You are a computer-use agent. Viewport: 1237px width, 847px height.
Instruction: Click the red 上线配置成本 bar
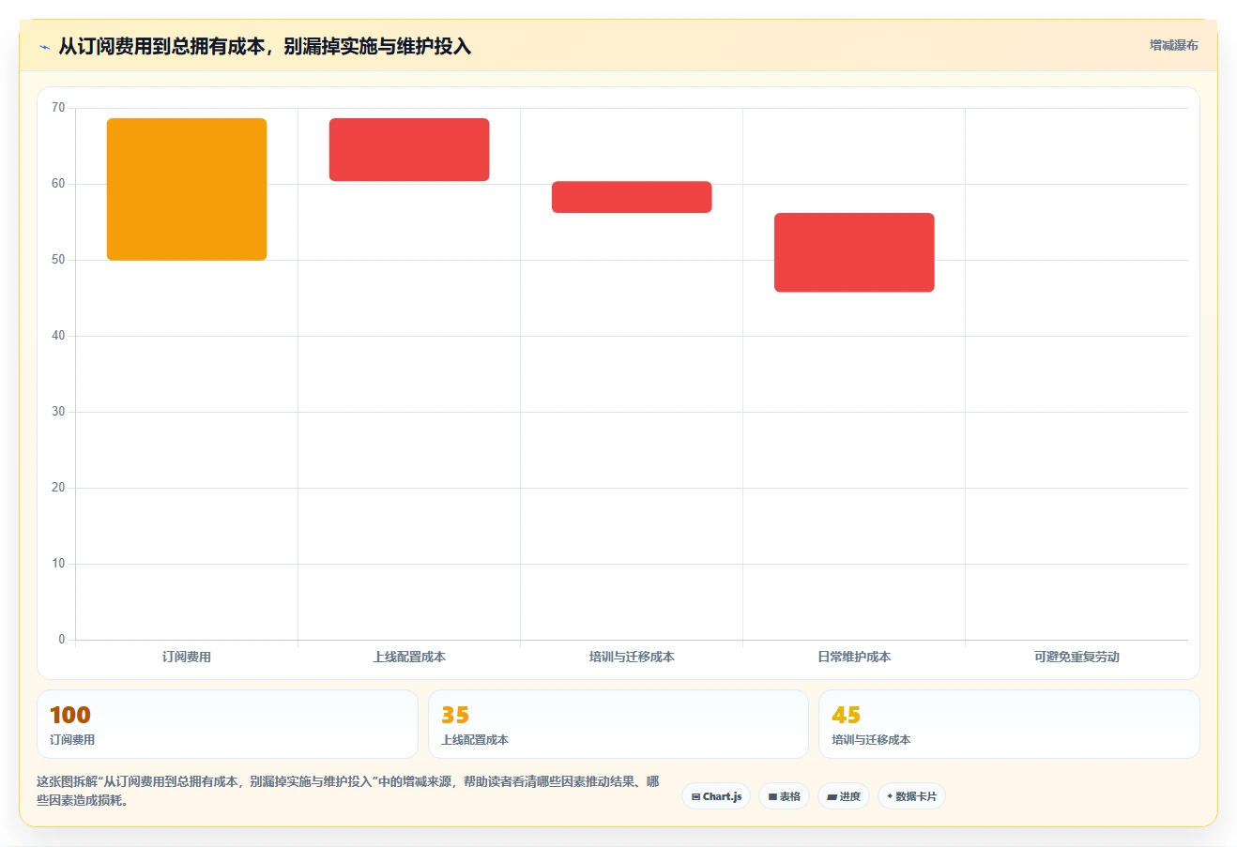click(x=409, y=150)
